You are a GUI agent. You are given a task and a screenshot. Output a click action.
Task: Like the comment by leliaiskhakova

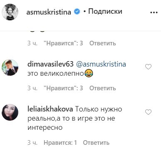148,112
